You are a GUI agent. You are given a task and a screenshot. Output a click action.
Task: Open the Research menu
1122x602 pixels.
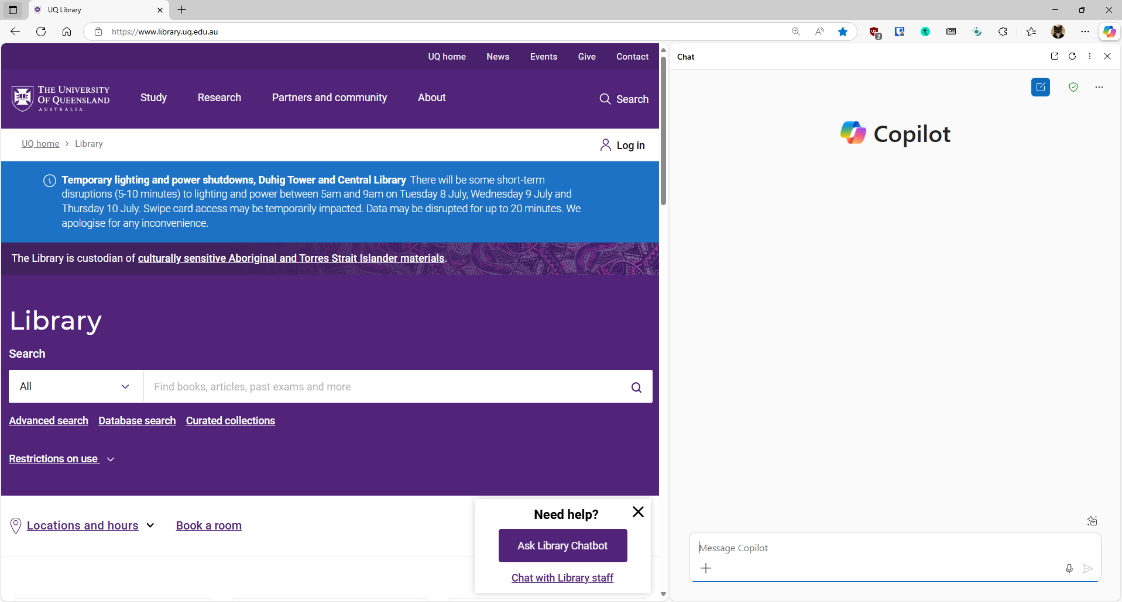pyautogui.click(x=219, y=98)
